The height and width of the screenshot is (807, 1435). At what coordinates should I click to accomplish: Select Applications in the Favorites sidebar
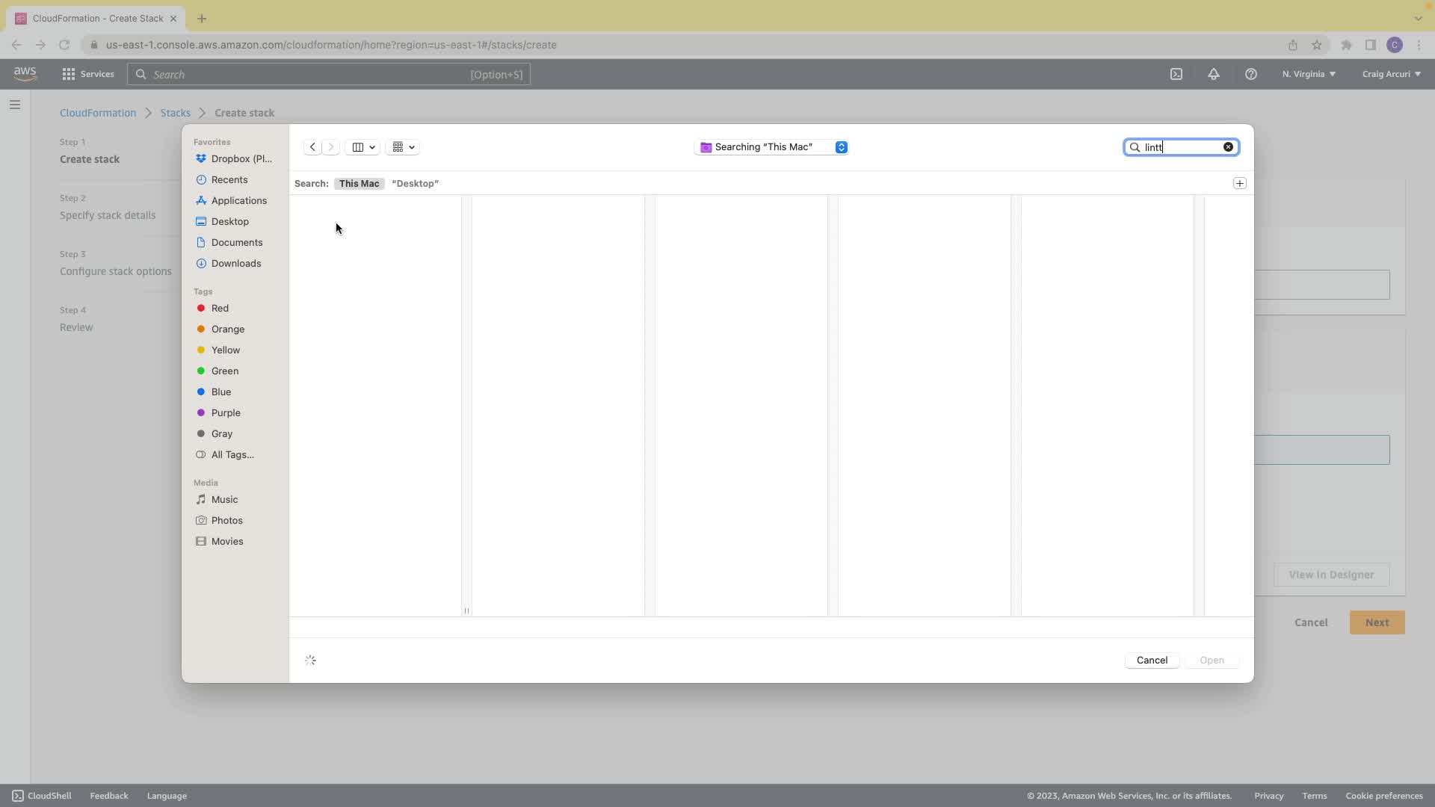[238, 200]
